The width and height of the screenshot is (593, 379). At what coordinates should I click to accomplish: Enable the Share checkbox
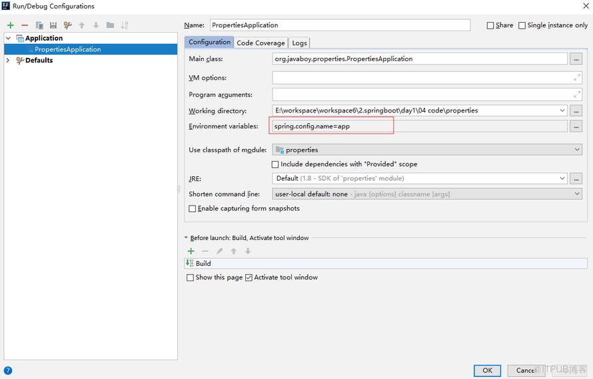pos(490,25)
